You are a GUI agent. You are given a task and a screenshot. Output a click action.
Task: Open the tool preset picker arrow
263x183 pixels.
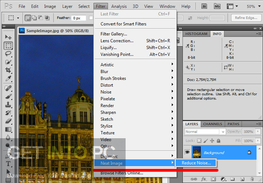pos(18,18)
